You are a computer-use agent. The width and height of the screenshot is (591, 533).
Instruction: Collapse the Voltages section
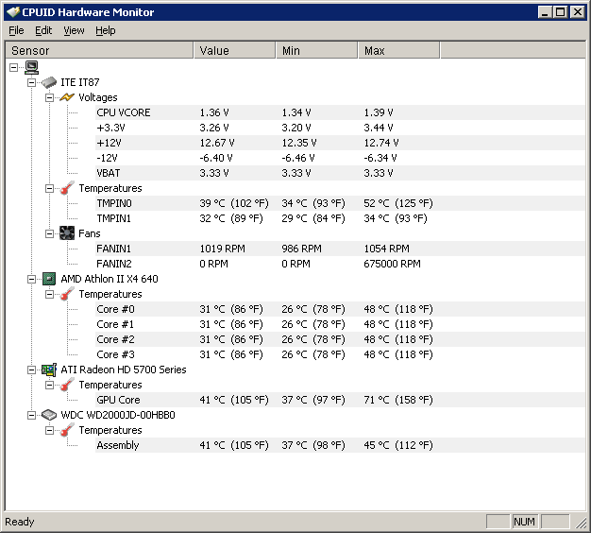[49, 97]
